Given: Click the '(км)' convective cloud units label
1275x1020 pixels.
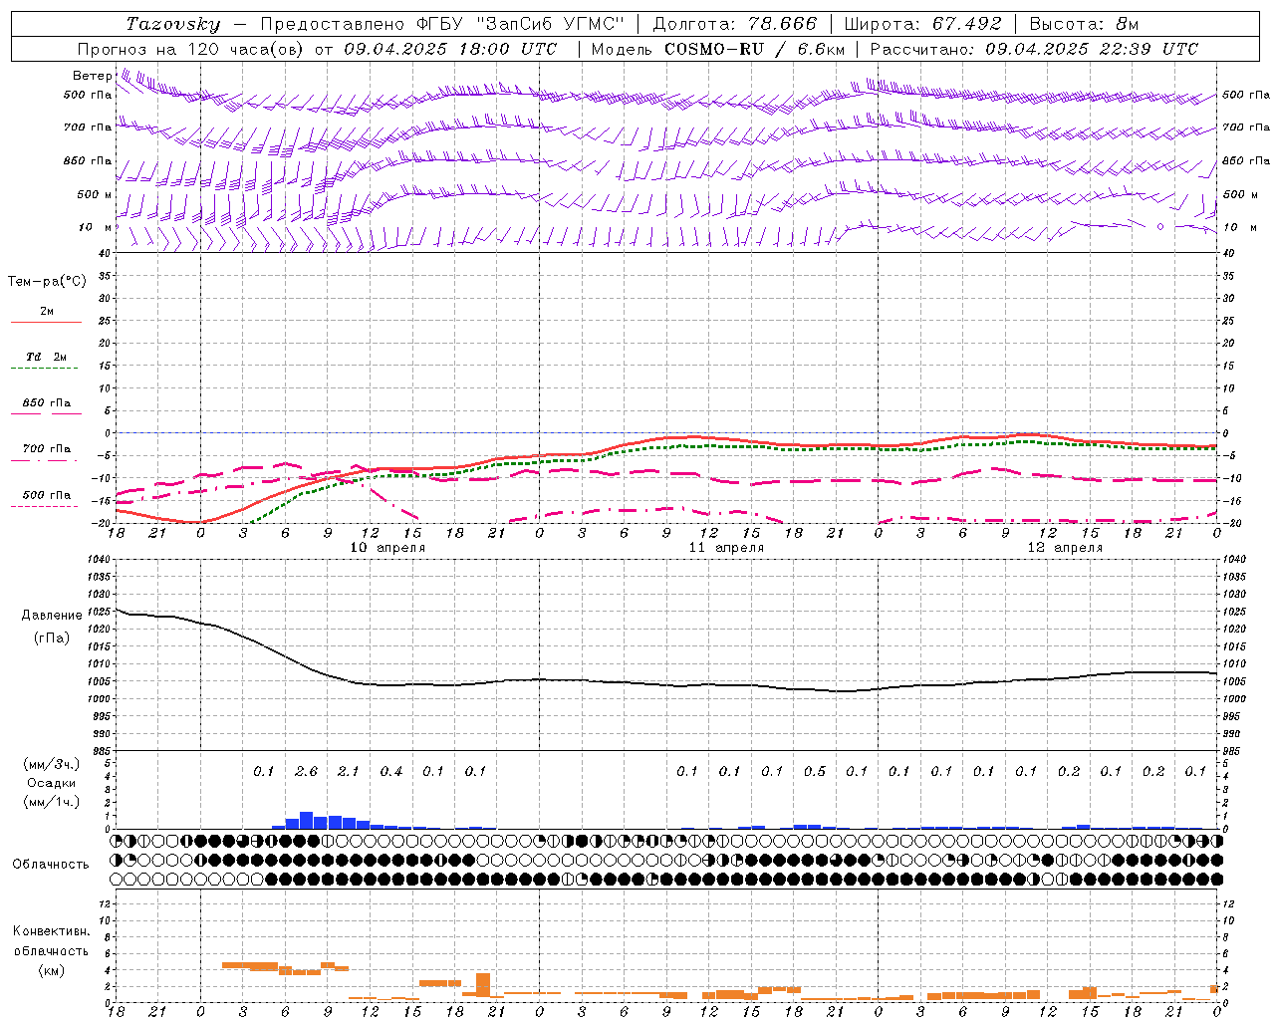Looking at the screenshot, I should pyautogui.click(x=52, y=970).
